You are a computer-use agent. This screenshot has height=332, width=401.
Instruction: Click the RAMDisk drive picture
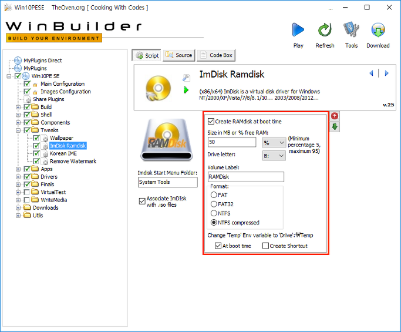pos(167,139)
